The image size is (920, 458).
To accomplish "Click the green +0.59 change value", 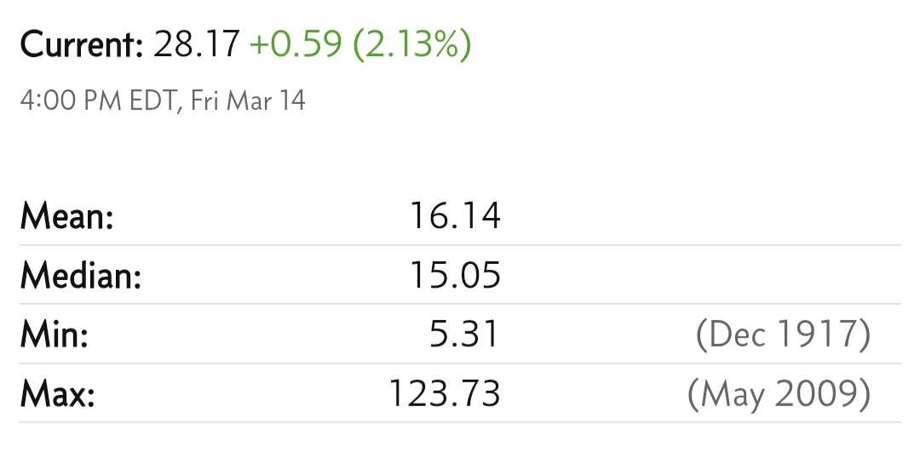I will point(296,44).
